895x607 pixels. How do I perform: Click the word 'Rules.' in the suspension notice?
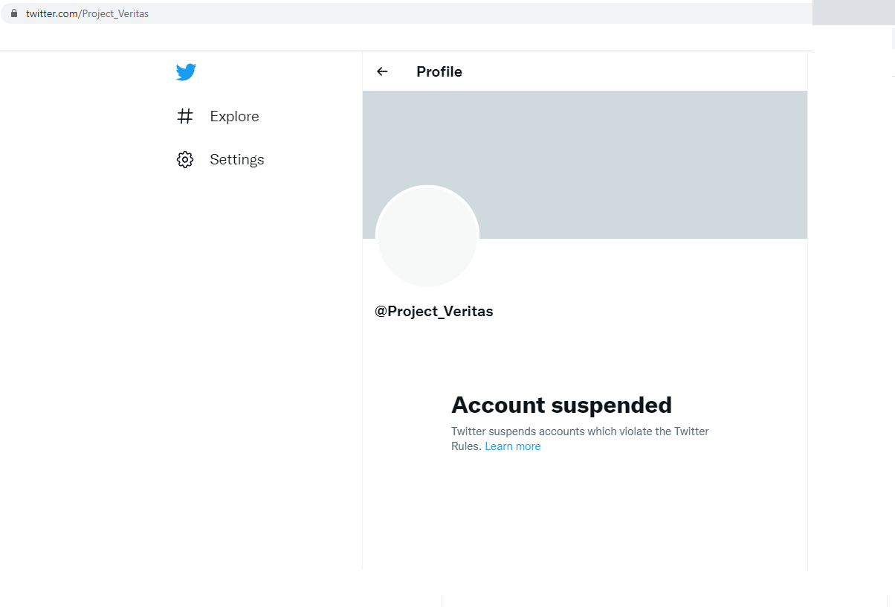[x=466, y=446]
